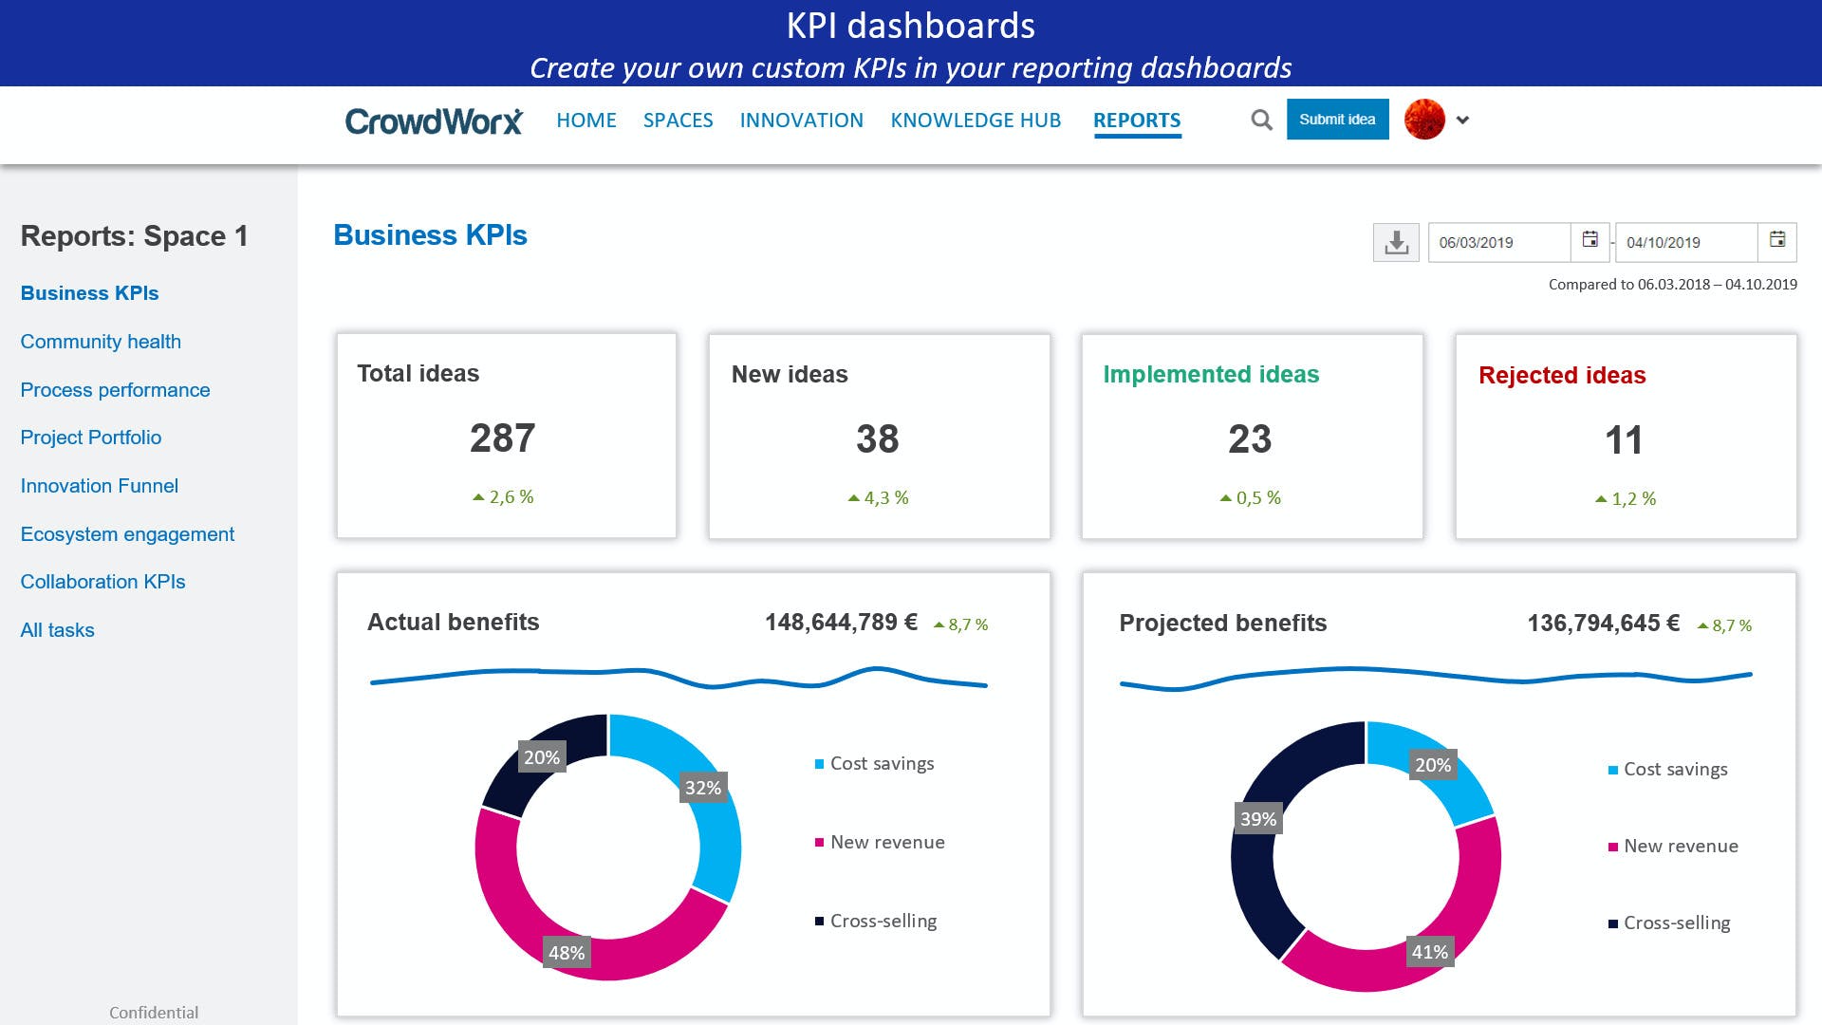
Task: Open the start date calendar picker
Action: tap(1590, 240)
